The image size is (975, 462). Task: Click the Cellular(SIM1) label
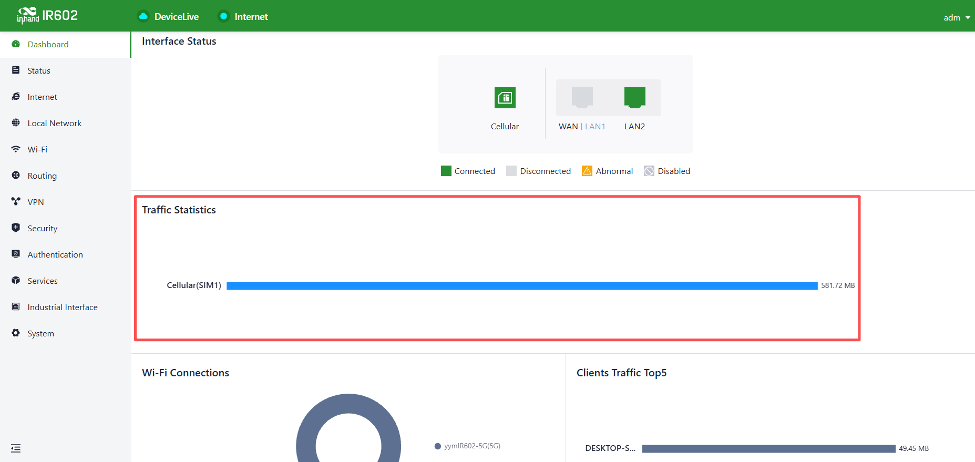click(194, 285)
